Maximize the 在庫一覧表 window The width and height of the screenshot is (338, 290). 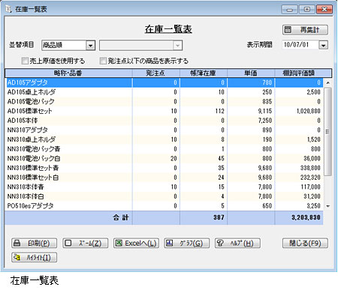[x=307, y=10]
